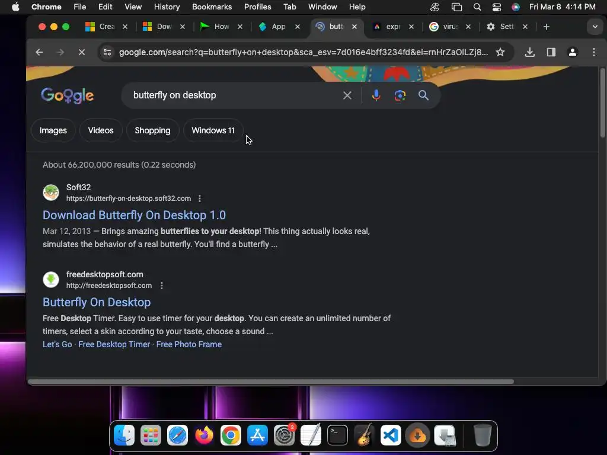Viewport: 607px width, 455px height.
Task: Follow the "Let's Go" sitelink
Action: click(x=57, y=344)
